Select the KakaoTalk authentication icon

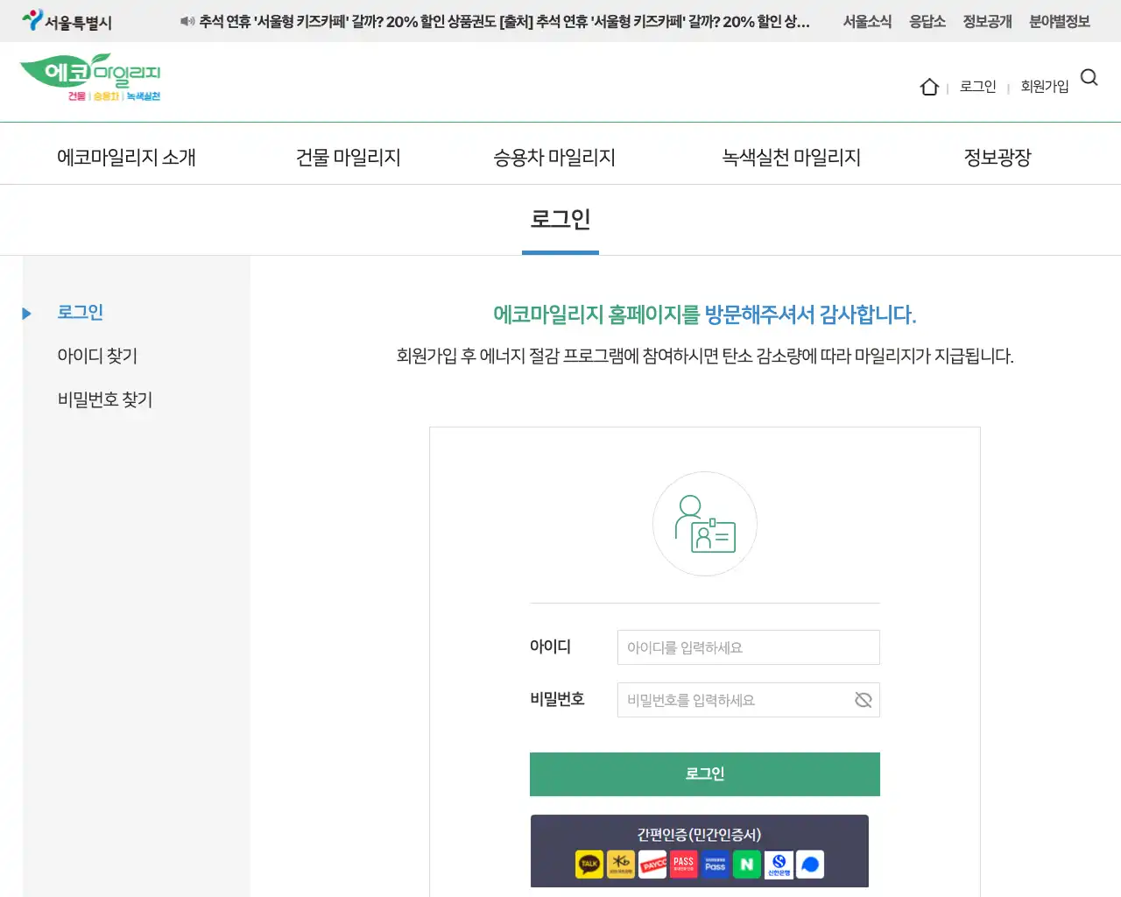pyautogui.click(x=589, y=865)
